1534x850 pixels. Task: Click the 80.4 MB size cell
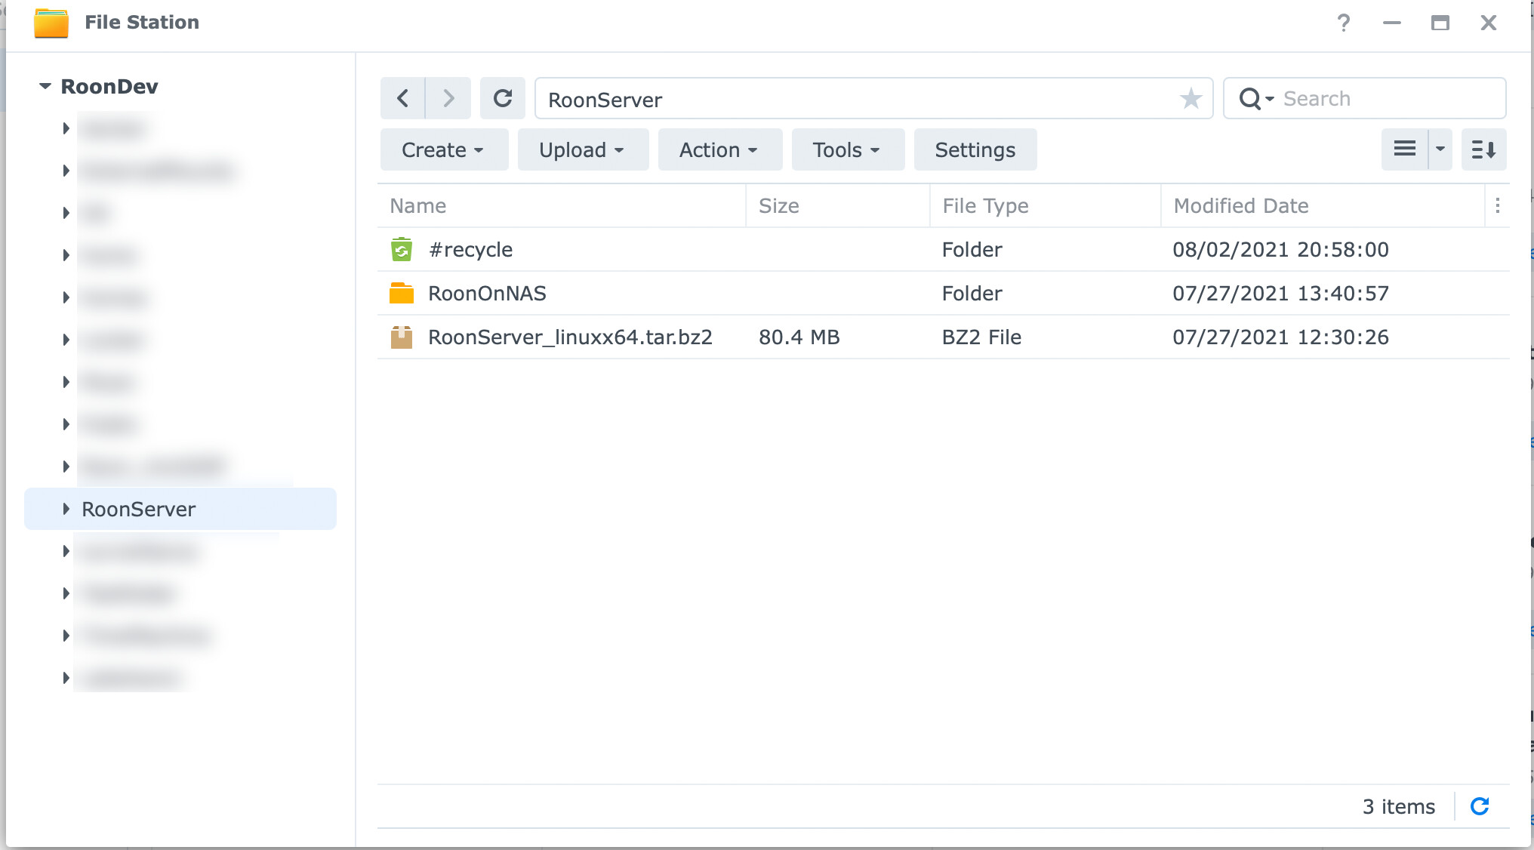coord(799,337)
